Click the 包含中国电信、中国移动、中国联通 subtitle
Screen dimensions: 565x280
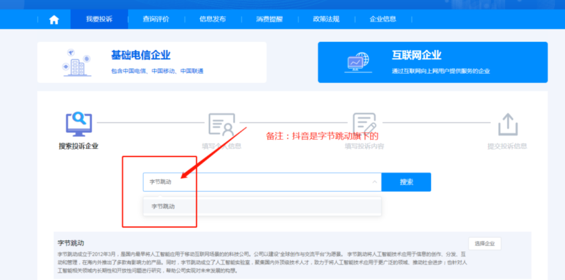click(157, 71)
